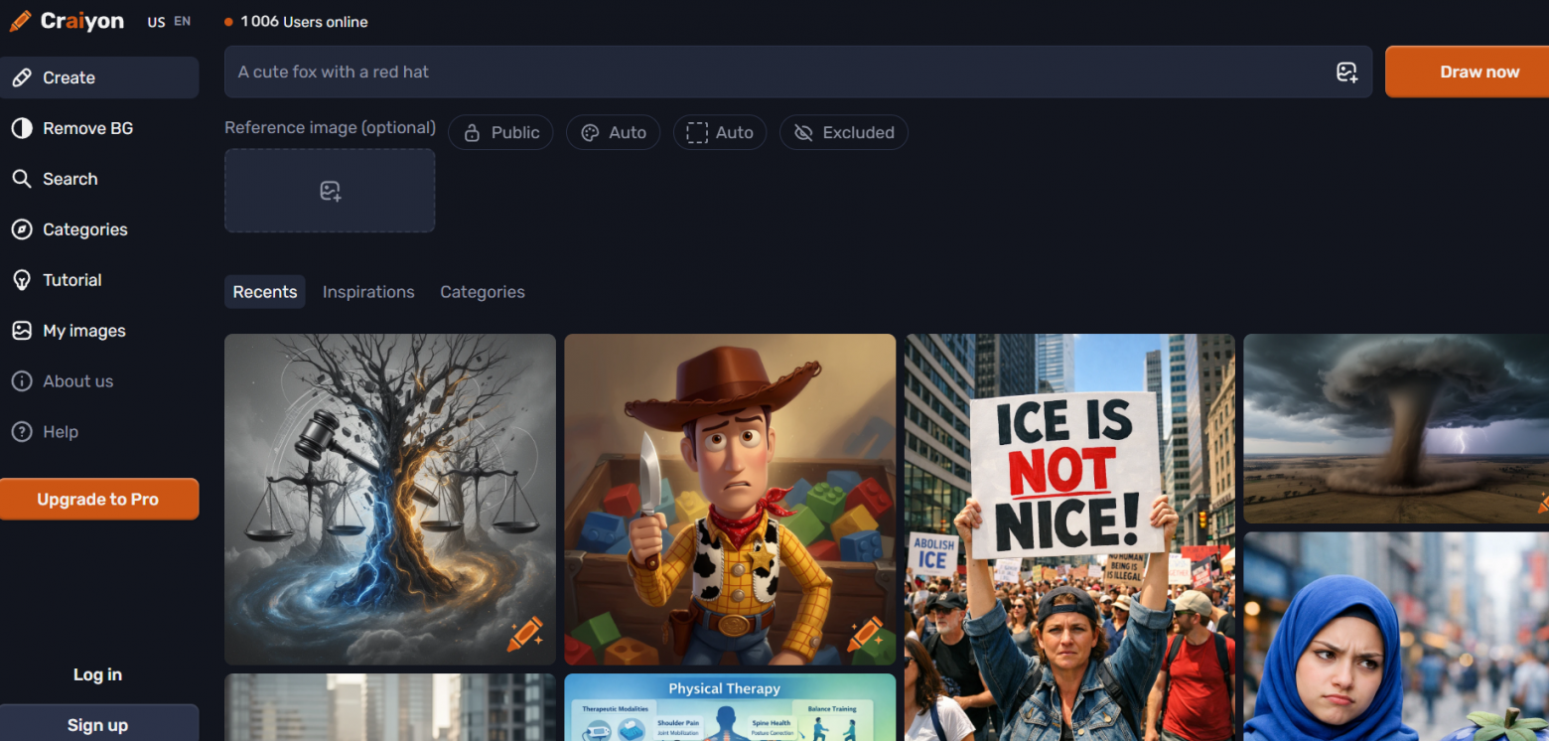Click the lock icon on Public pill
Image resolution: width=1549 pixels, height=741 pixels.
tap(473, 133)
